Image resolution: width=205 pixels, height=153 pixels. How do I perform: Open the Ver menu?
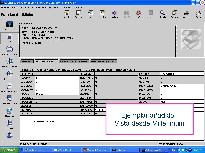(27, 8)
